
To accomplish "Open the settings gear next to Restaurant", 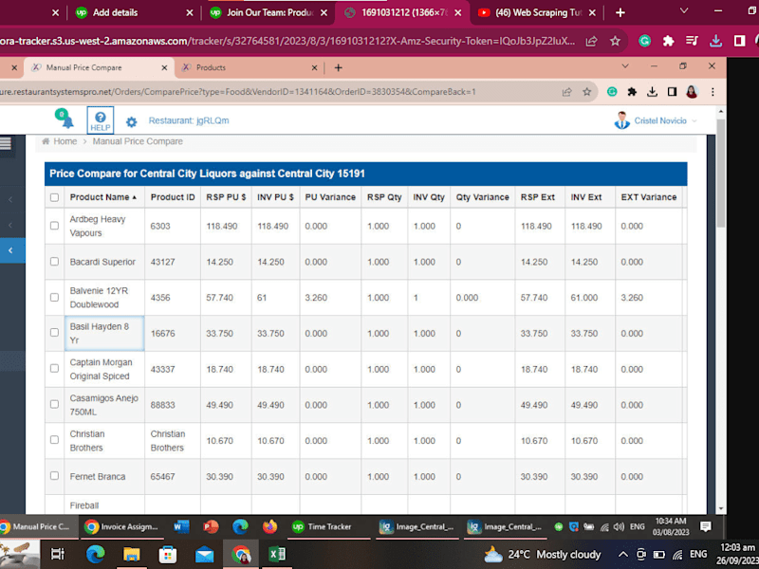I will (x=131, y=122).
